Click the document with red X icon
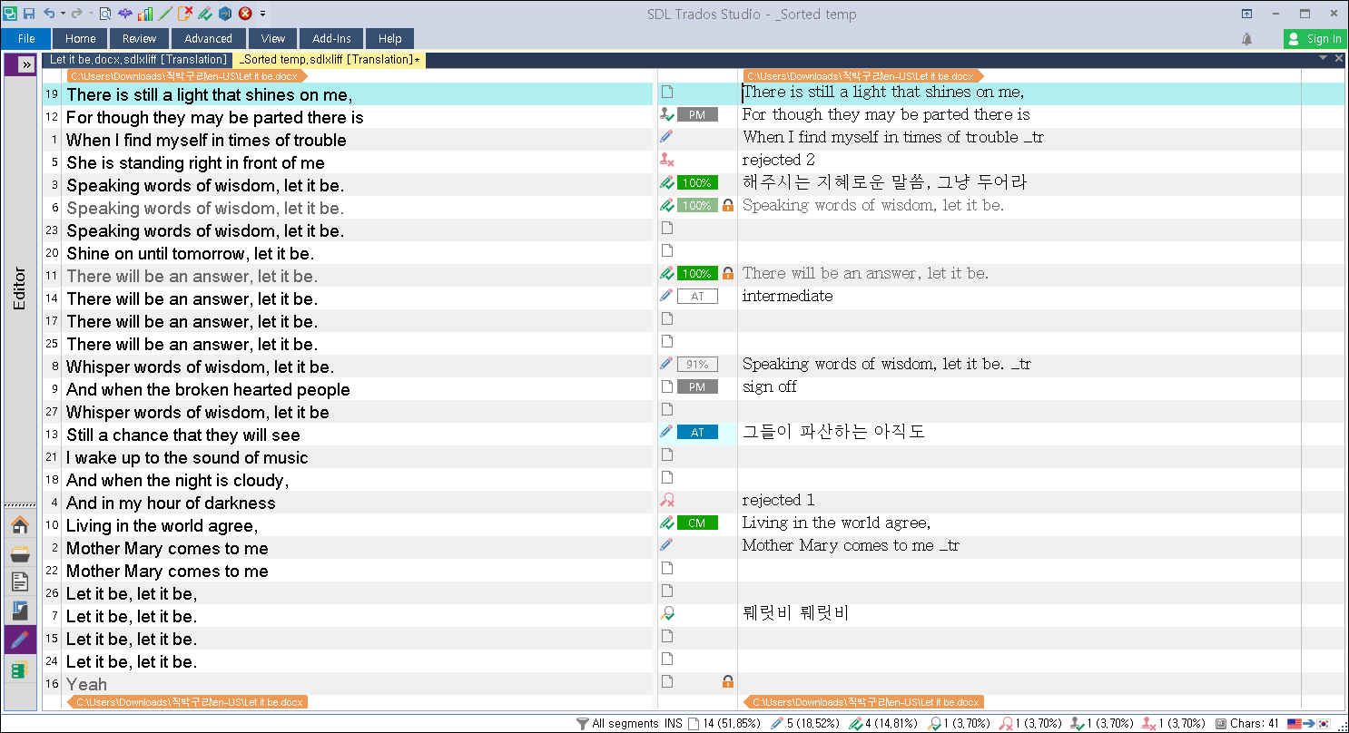This screenshot has width=1349, height=733. (185, 14)
